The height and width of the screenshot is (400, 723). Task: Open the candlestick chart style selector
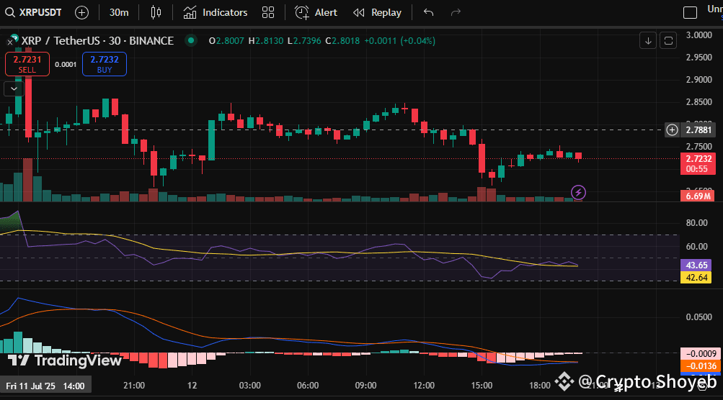pyautogui.click(x=156, y=12)
